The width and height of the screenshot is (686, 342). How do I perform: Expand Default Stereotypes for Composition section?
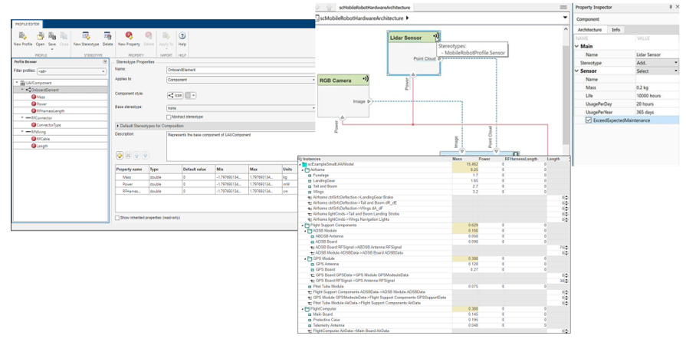117,125
